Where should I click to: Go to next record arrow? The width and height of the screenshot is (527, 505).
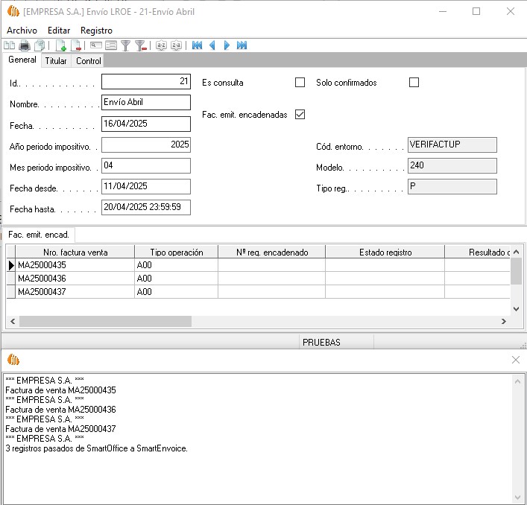tap(227, 45)
